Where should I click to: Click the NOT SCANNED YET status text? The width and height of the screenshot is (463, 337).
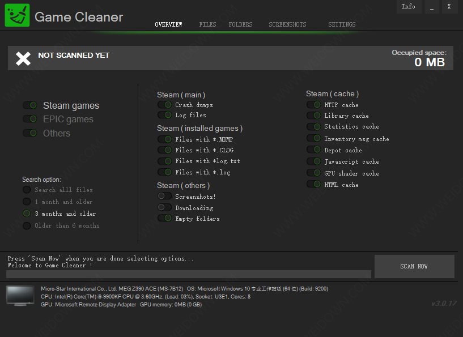[74, 55]
